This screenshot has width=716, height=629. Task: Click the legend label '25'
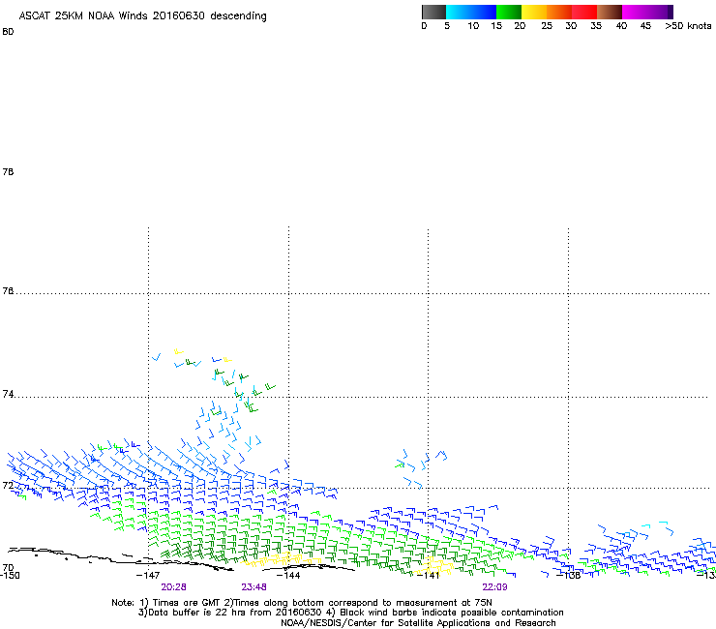547,26
